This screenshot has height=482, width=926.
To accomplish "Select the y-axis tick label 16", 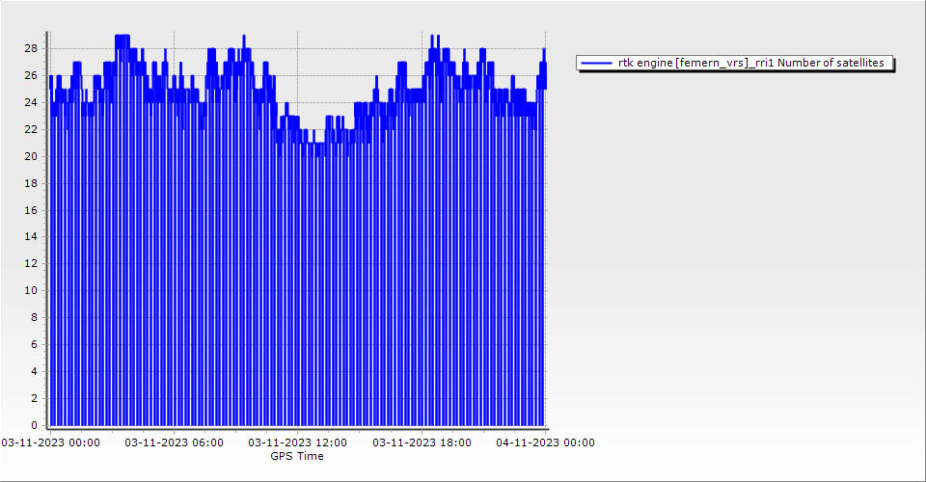I will [31, 209].
